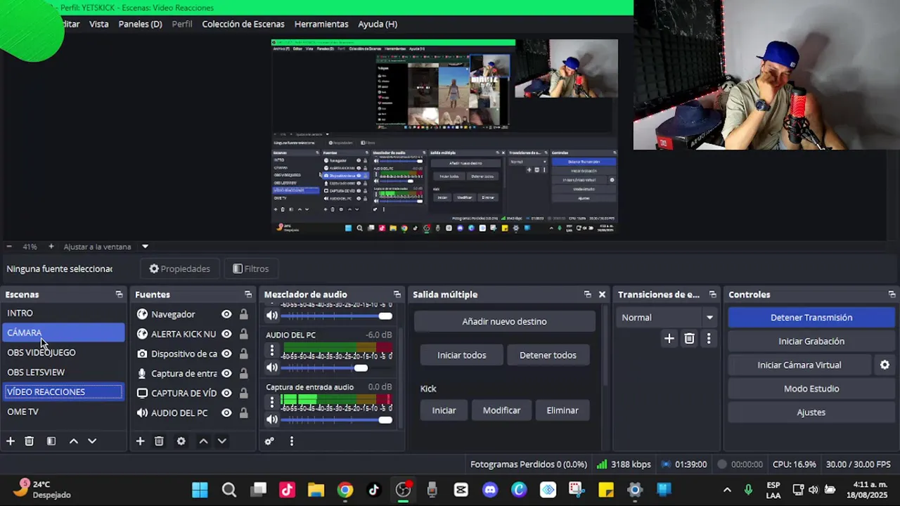Click Detener todos button
The image size is (900, 506).
pos(548,355)
